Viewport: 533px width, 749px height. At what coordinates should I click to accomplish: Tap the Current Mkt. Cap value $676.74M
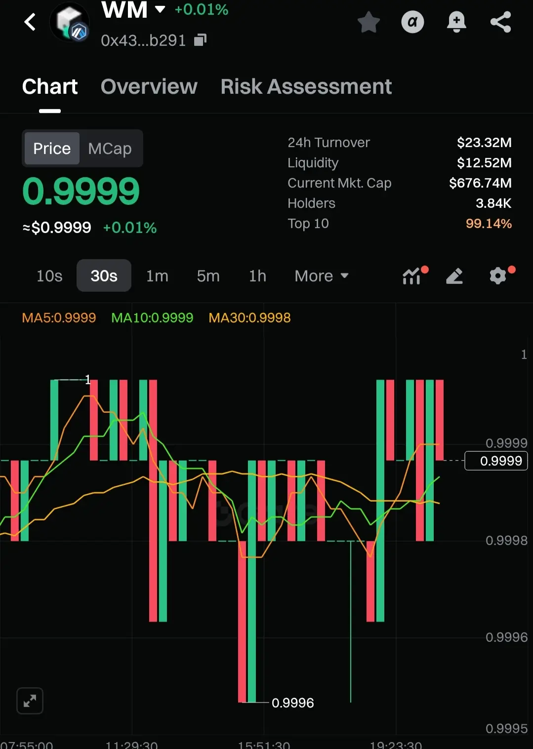[x=480, y=183]
